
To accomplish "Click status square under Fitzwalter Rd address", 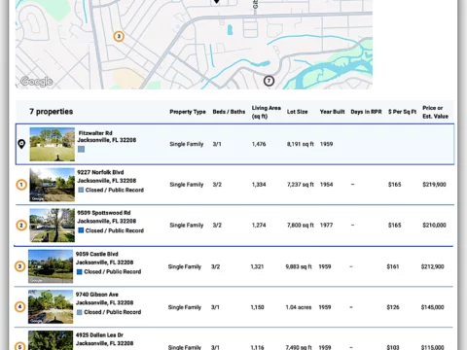I will point(81,149).
